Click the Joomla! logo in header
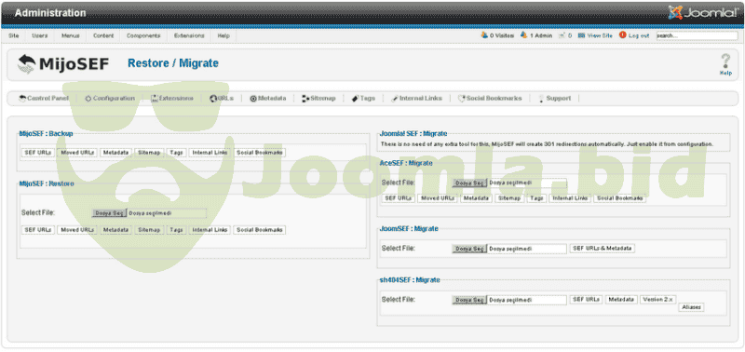Screen dimensions: 745x352 (703, 12)
